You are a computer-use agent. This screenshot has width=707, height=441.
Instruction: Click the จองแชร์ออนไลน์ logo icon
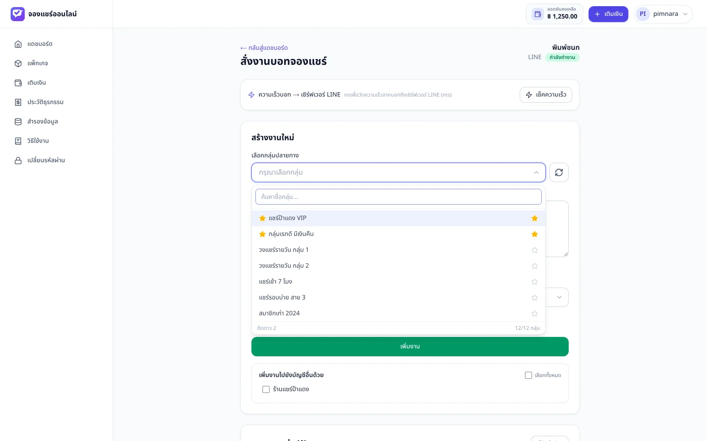coord(18,14)
